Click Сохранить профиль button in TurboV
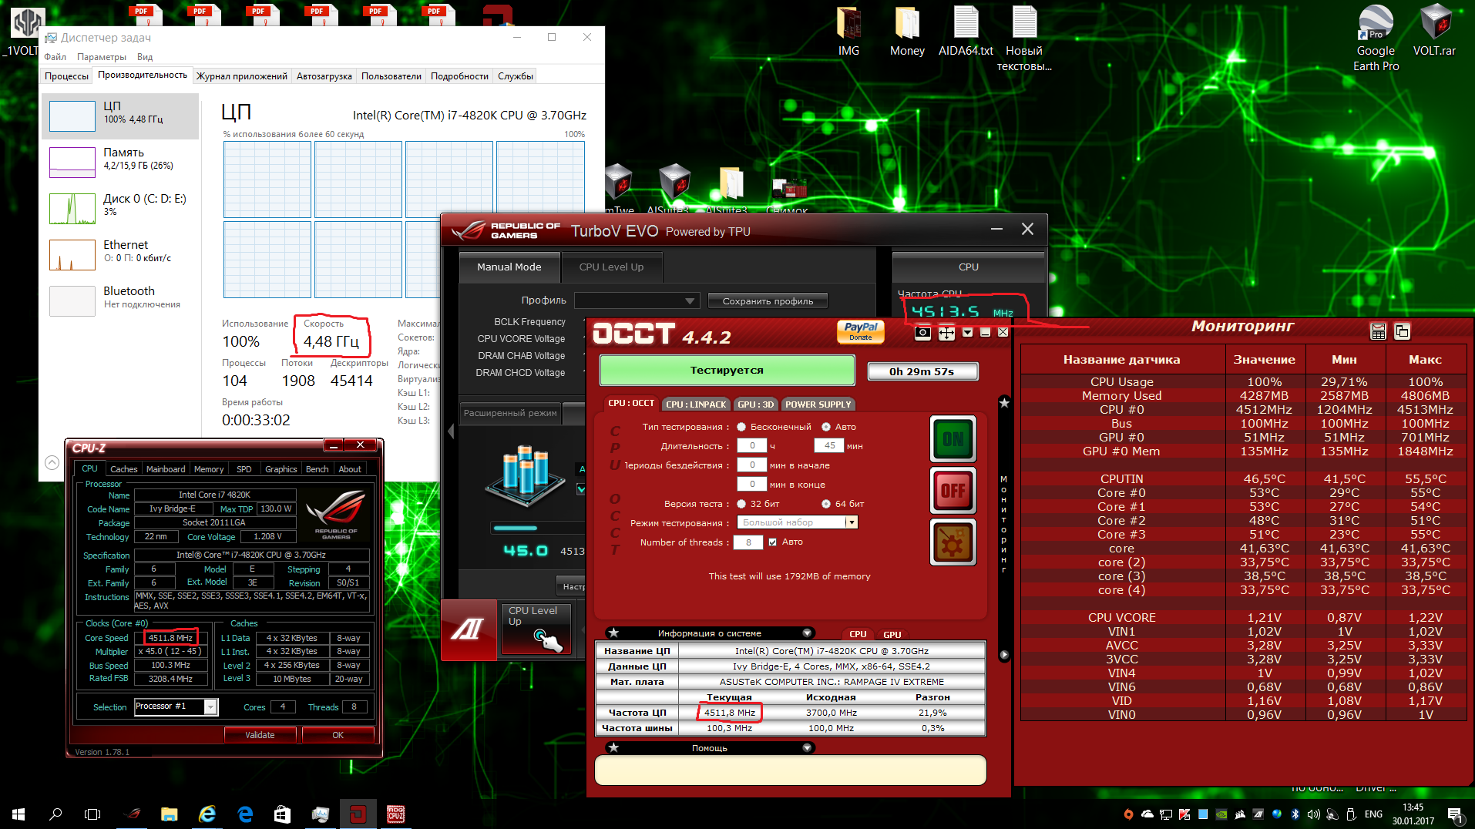The width and height of the screenshot is (1475, 829). click(768, 301)
